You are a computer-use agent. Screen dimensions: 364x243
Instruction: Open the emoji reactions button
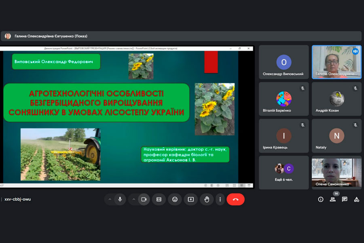(175, 199)
